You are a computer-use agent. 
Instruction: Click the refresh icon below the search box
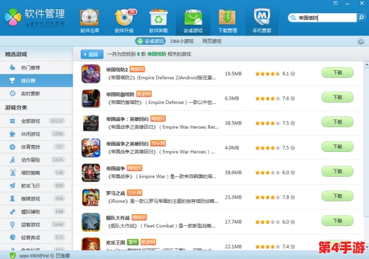tap(361, 42)
